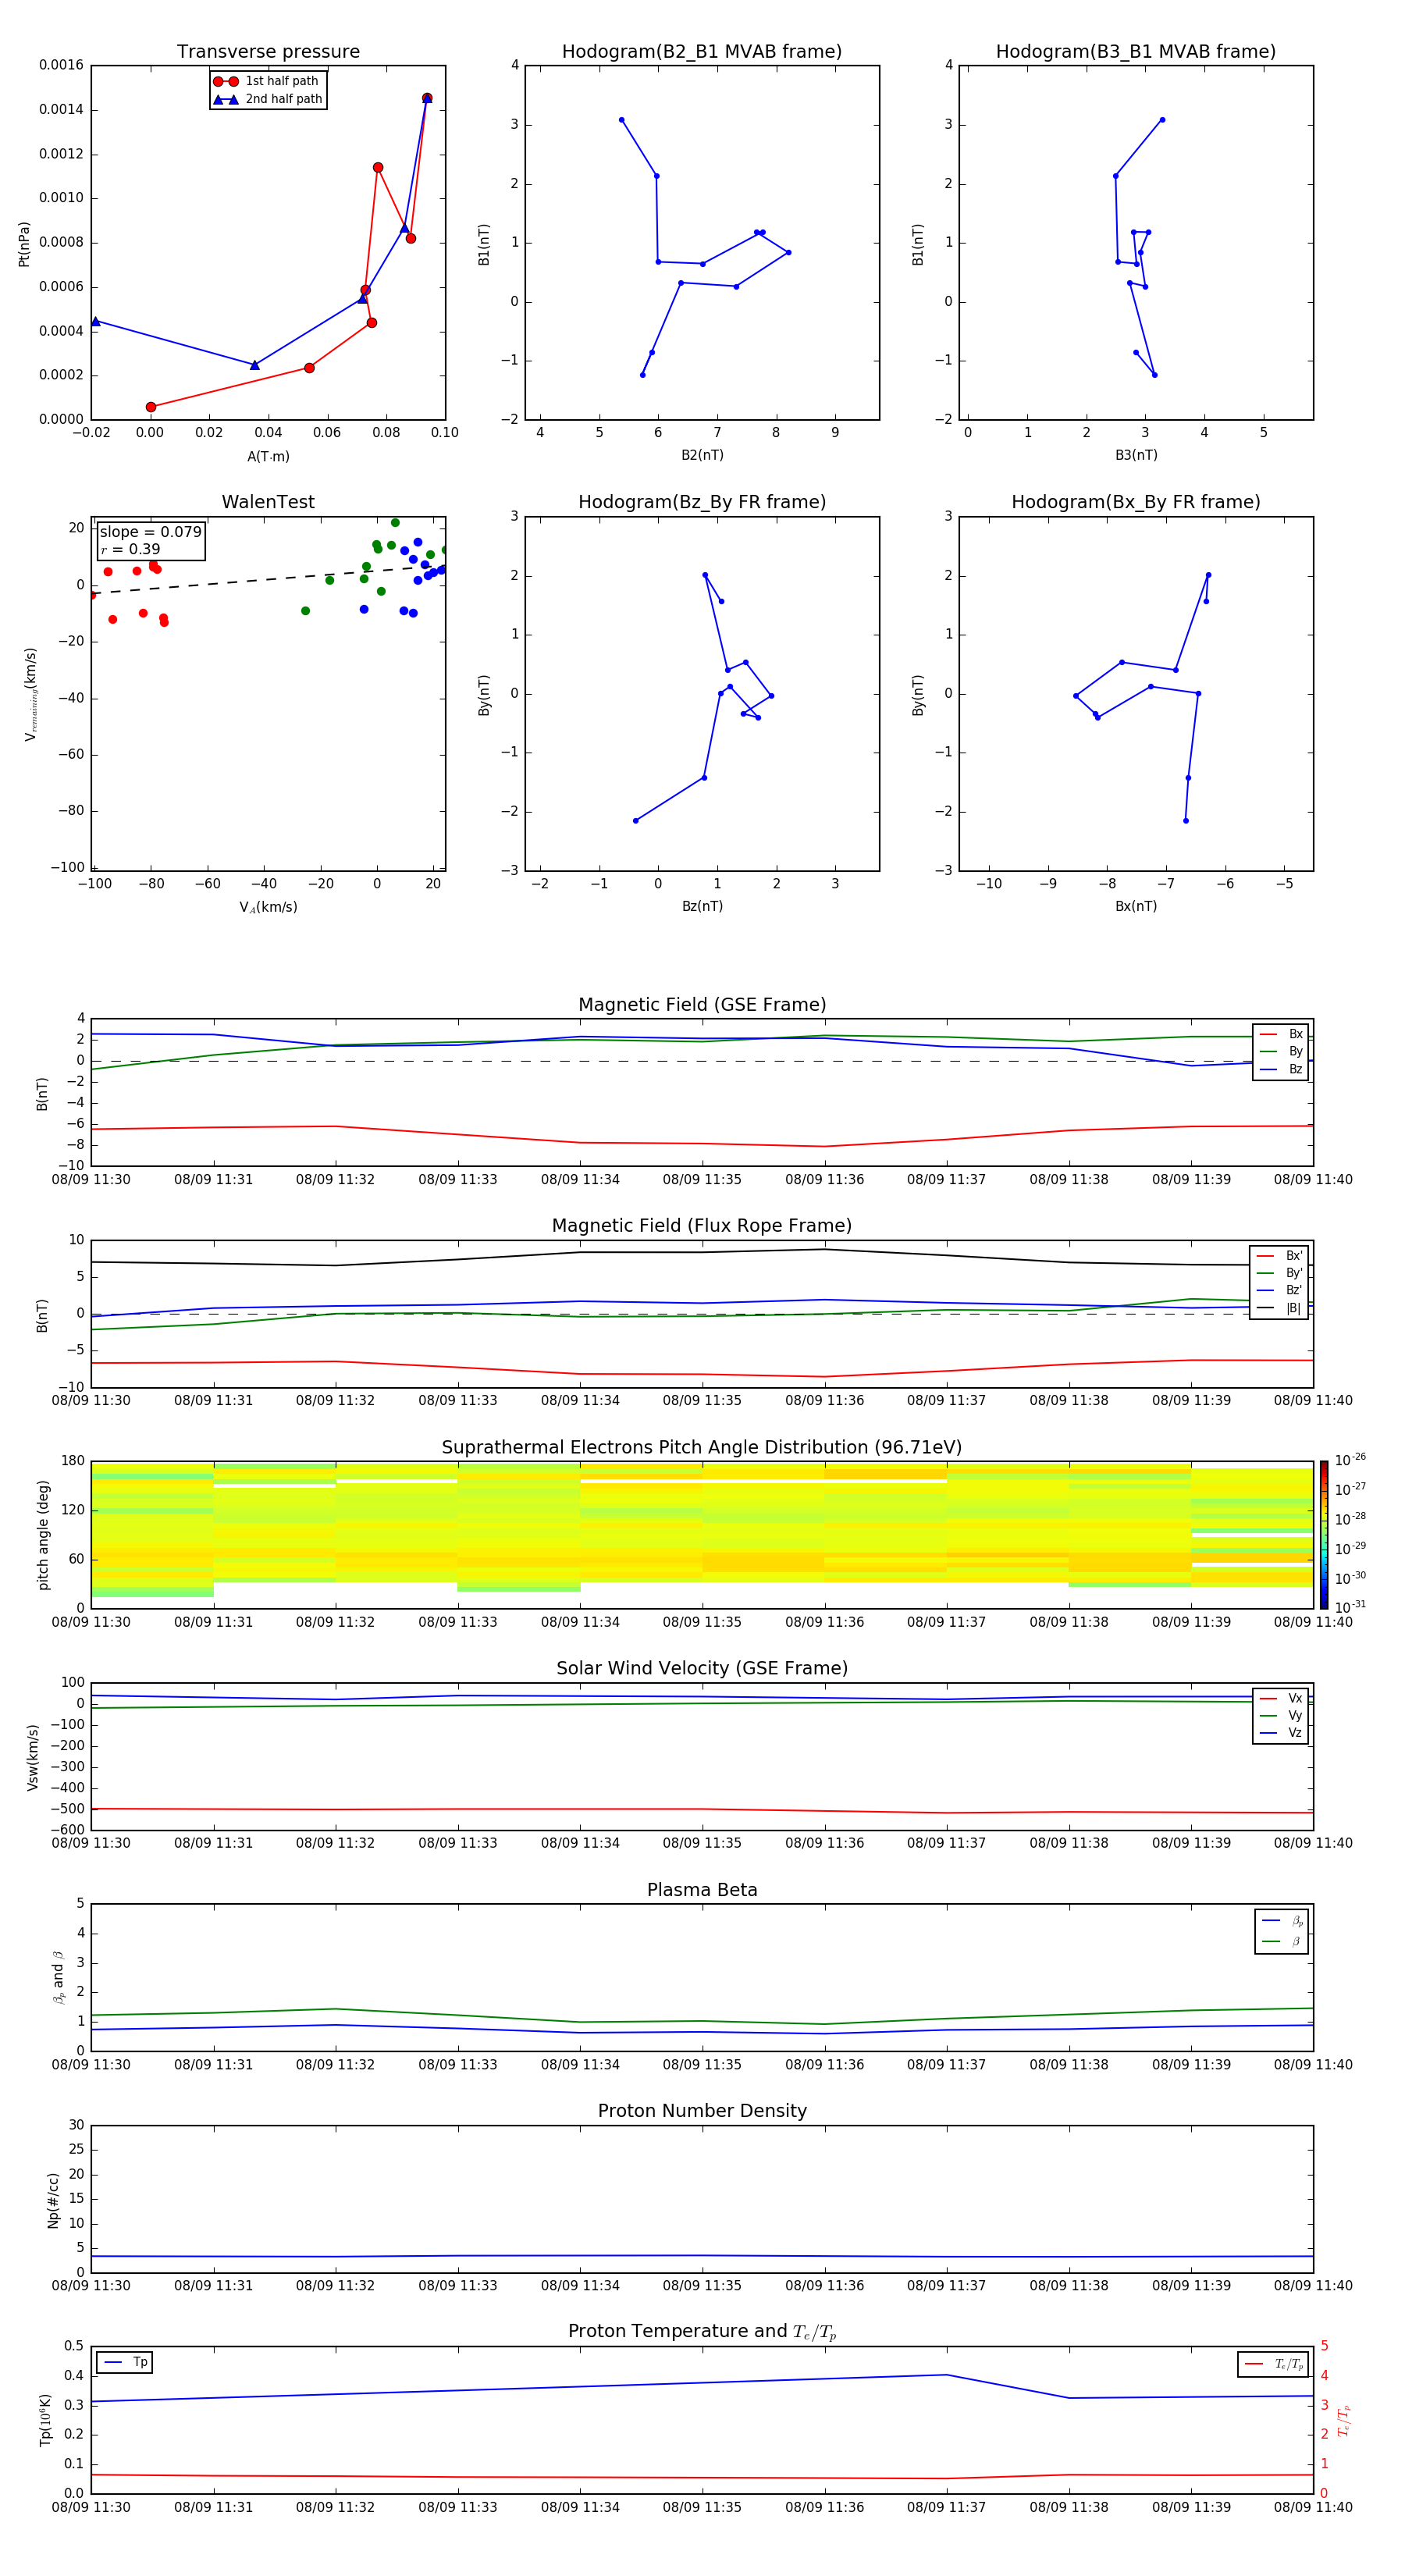Click the By legend entry in GSE panel
1405x2576 pixels.
(1281, 1051)
